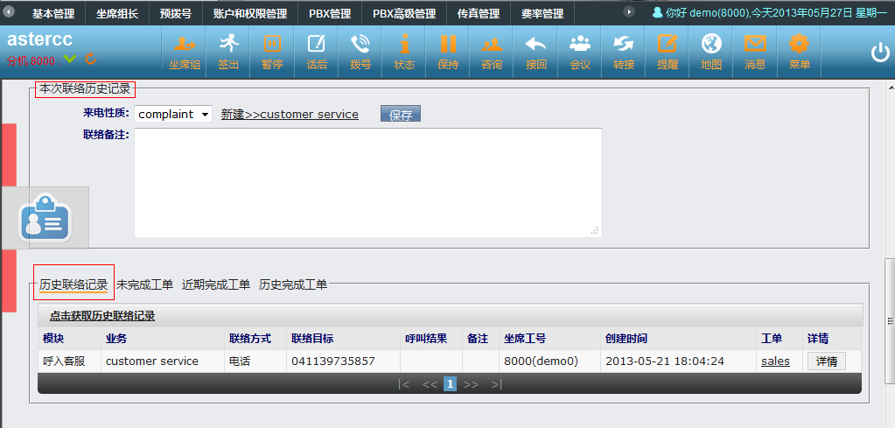Open the 消息 message icon

point(755,52)
